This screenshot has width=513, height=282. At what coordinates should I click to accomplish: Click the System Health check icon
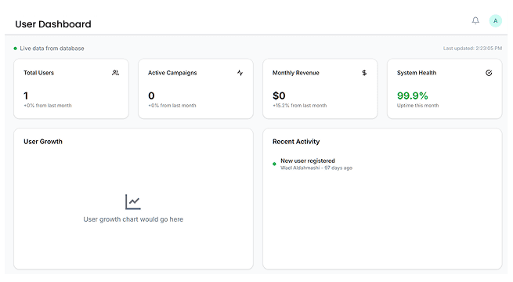(x=489, y=73)
